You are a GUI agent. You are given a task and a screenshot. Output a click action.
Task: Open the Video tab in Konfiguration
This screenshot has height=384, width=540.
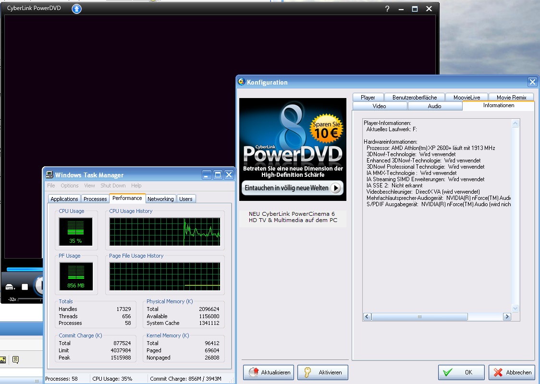point(379,106)
